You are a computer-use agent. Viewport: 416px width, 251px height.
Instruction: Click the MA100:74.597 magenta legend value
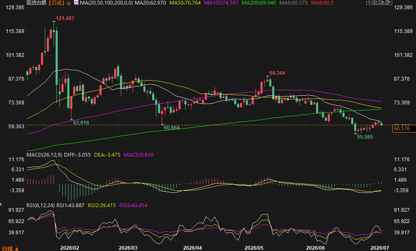(x=221, y=3)
